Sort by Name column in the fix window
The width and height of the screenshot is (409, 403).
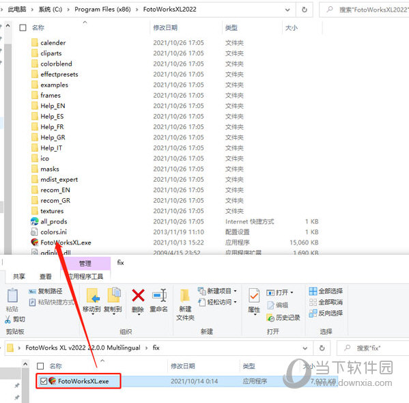tap(55, 366)
